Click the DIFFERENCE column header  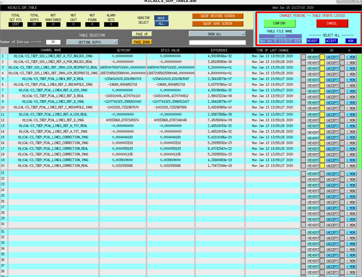pos(219,50)
